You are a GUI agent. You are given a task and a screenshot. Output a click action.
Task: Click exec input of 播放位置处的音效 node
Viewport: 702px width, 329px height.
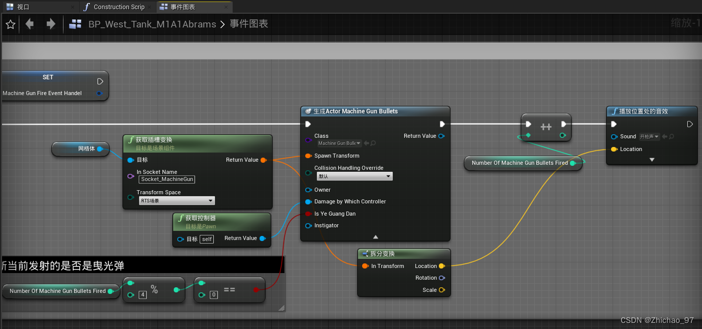(x=614, y=124)
